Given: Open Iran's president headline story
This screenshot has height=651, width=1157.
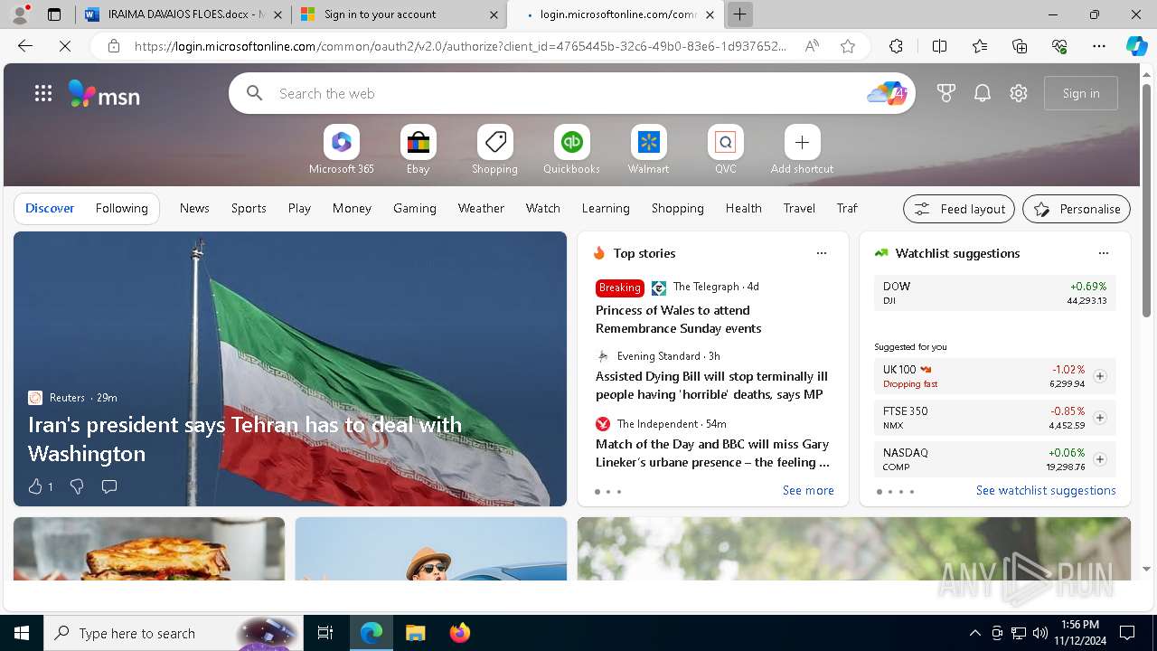Looking at the screenshot, I should coord(245,439).
